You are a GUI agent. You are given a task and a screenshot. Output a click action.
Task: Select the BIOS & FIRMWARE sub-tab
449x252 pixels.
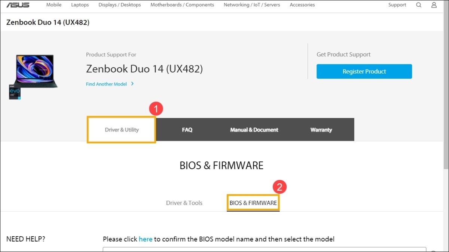253,203
